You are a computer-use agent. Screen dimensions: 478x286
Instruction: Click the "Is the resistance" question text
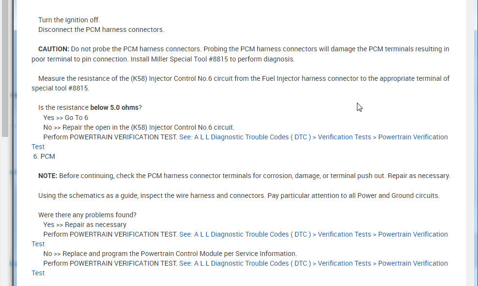click(64, 107)
